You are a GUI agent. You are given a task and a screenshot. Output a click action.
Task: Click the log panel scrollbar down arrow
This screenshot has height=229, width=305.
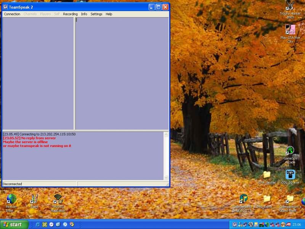point(166,177)
